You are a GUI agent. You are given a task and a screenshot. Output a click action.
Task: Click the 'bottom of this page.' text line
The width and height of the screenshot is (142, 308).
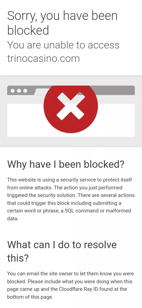point(30,297)
